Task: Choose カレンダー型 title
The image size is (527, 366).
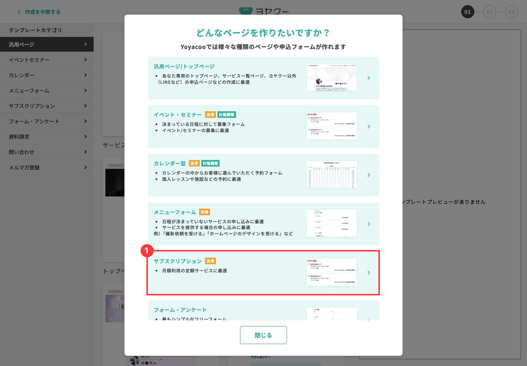Action: click(x=170, y=163)
